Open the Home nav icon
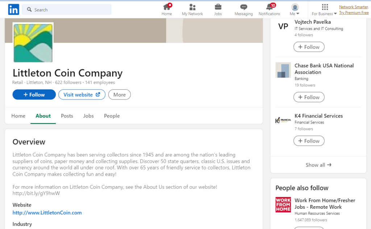371x229 pixels. 167,9
